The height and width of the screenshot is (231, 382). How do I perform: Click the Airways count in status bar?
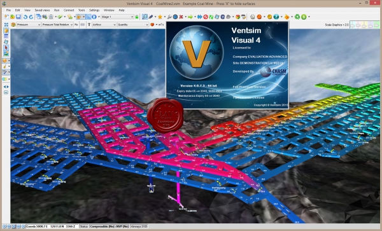pos(139,227)
